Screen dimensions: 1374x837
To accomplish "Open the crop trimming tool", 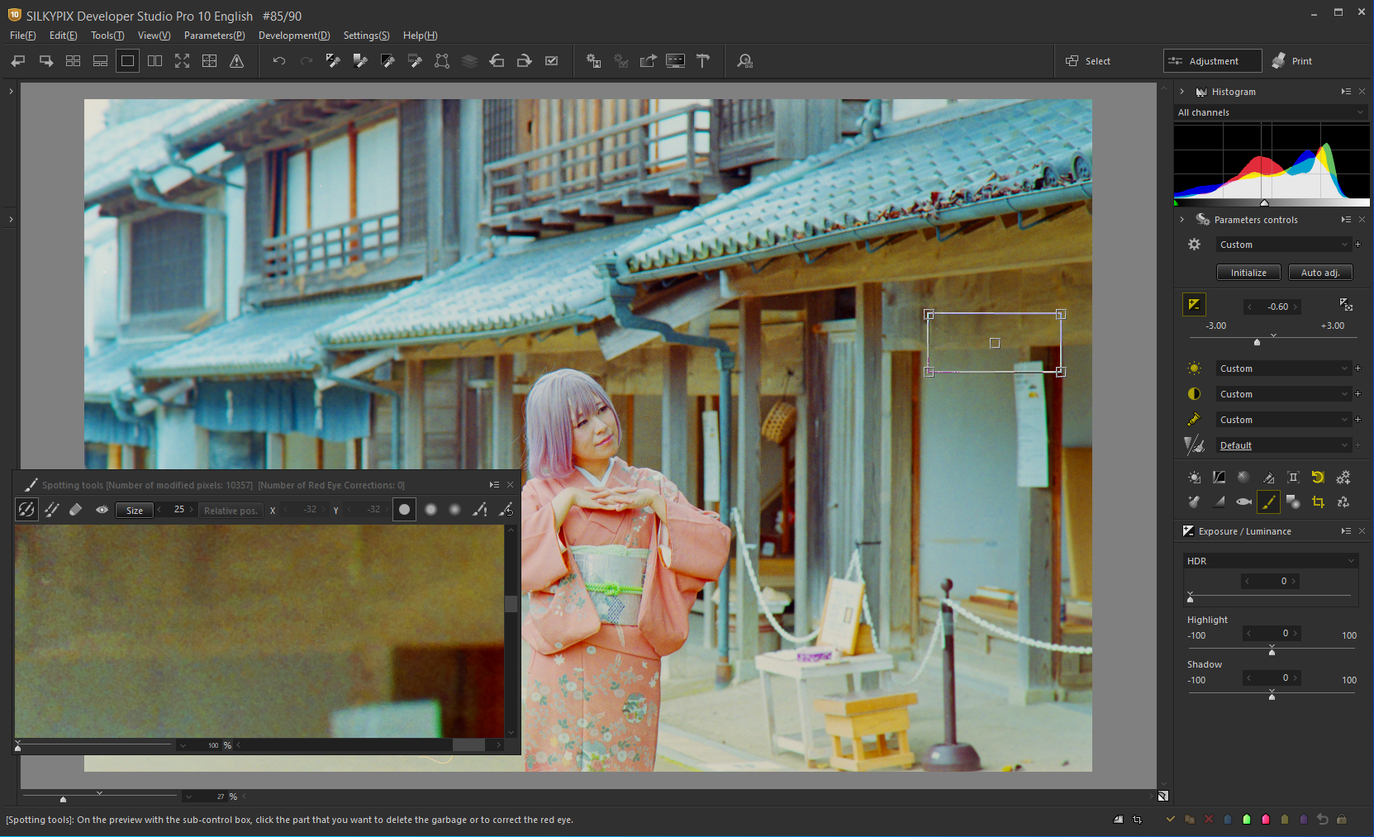I will [1318, 502].
